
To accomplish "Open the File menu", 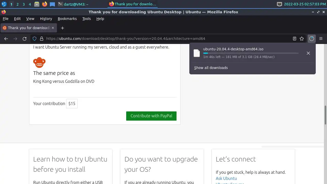I will (6, 19).
